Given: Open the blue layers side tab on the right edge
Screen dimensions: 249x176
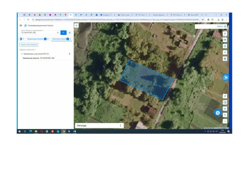Looking at the screenshot, I should (x=226, y=77).
